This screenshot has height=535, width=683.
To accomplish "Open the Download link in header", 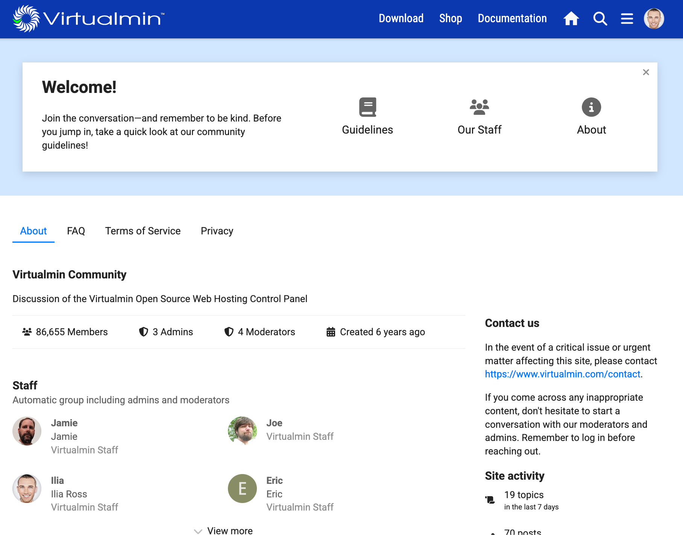I will tap(401, 18).
